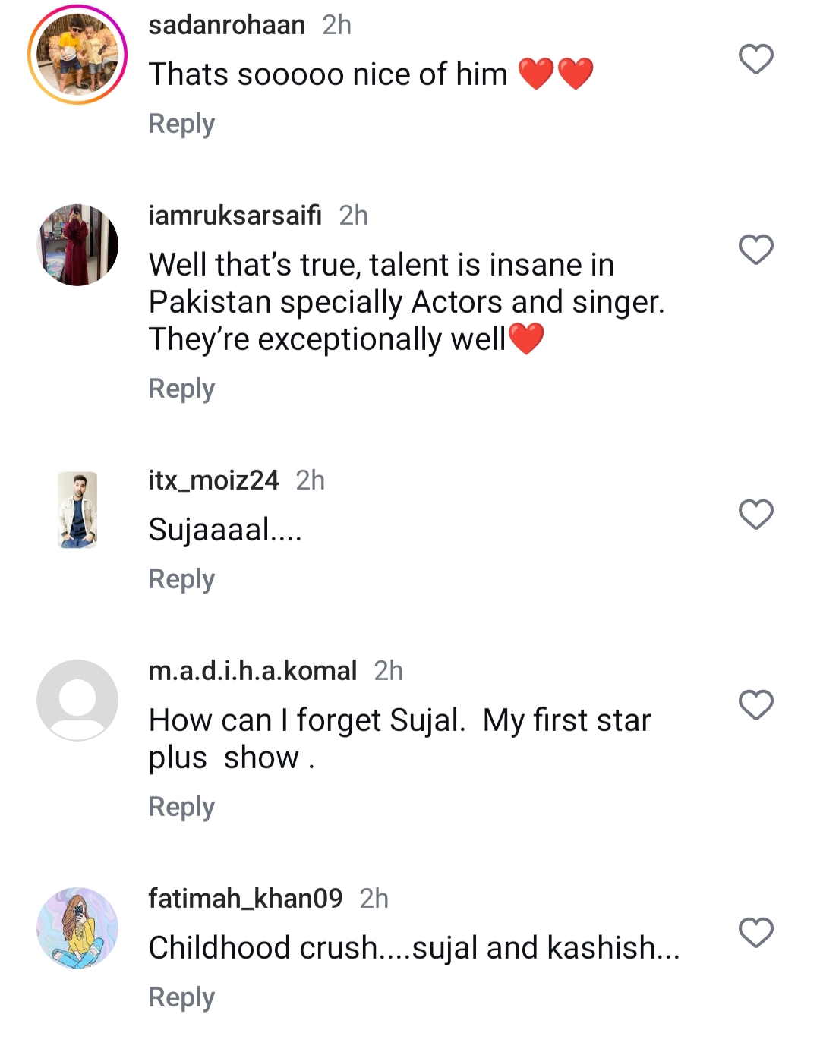
Task: Reply to fatimah_khan09's childhood crush comment
Action: [181, 997]
